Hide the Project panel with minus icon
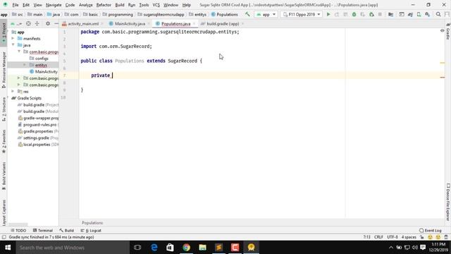The image size is (451, 254). coord(56,23)
